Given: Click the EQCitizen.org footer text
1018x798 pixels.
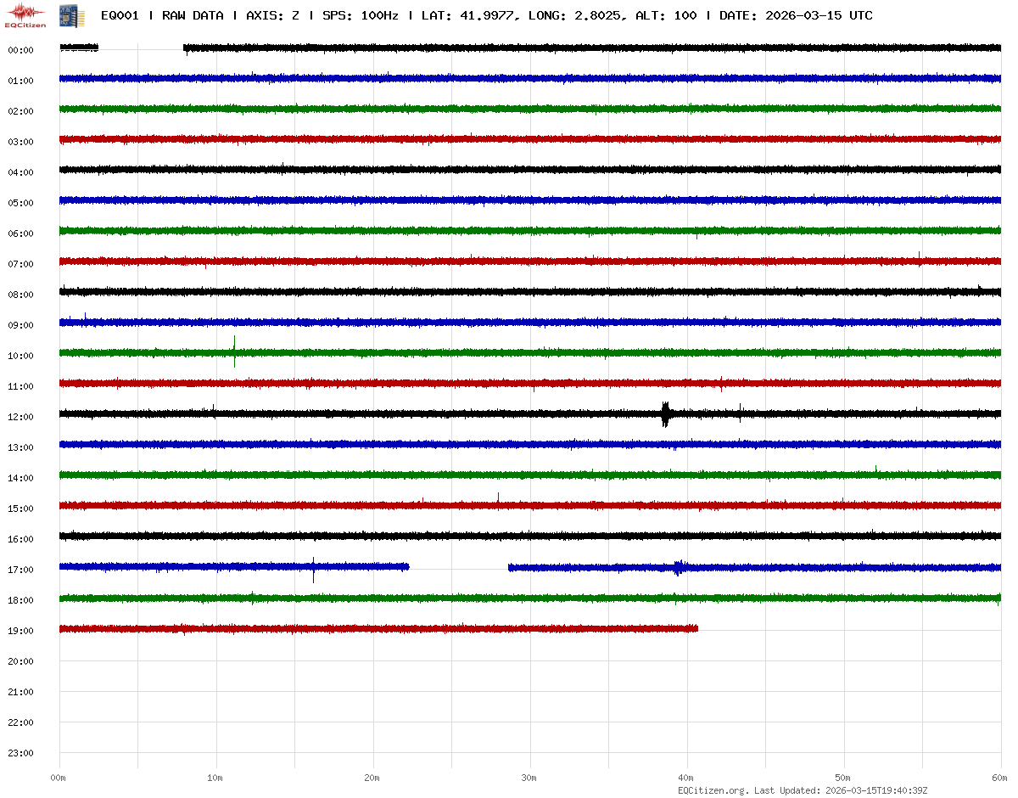Looking at the screenshot, I should (713, 790).
